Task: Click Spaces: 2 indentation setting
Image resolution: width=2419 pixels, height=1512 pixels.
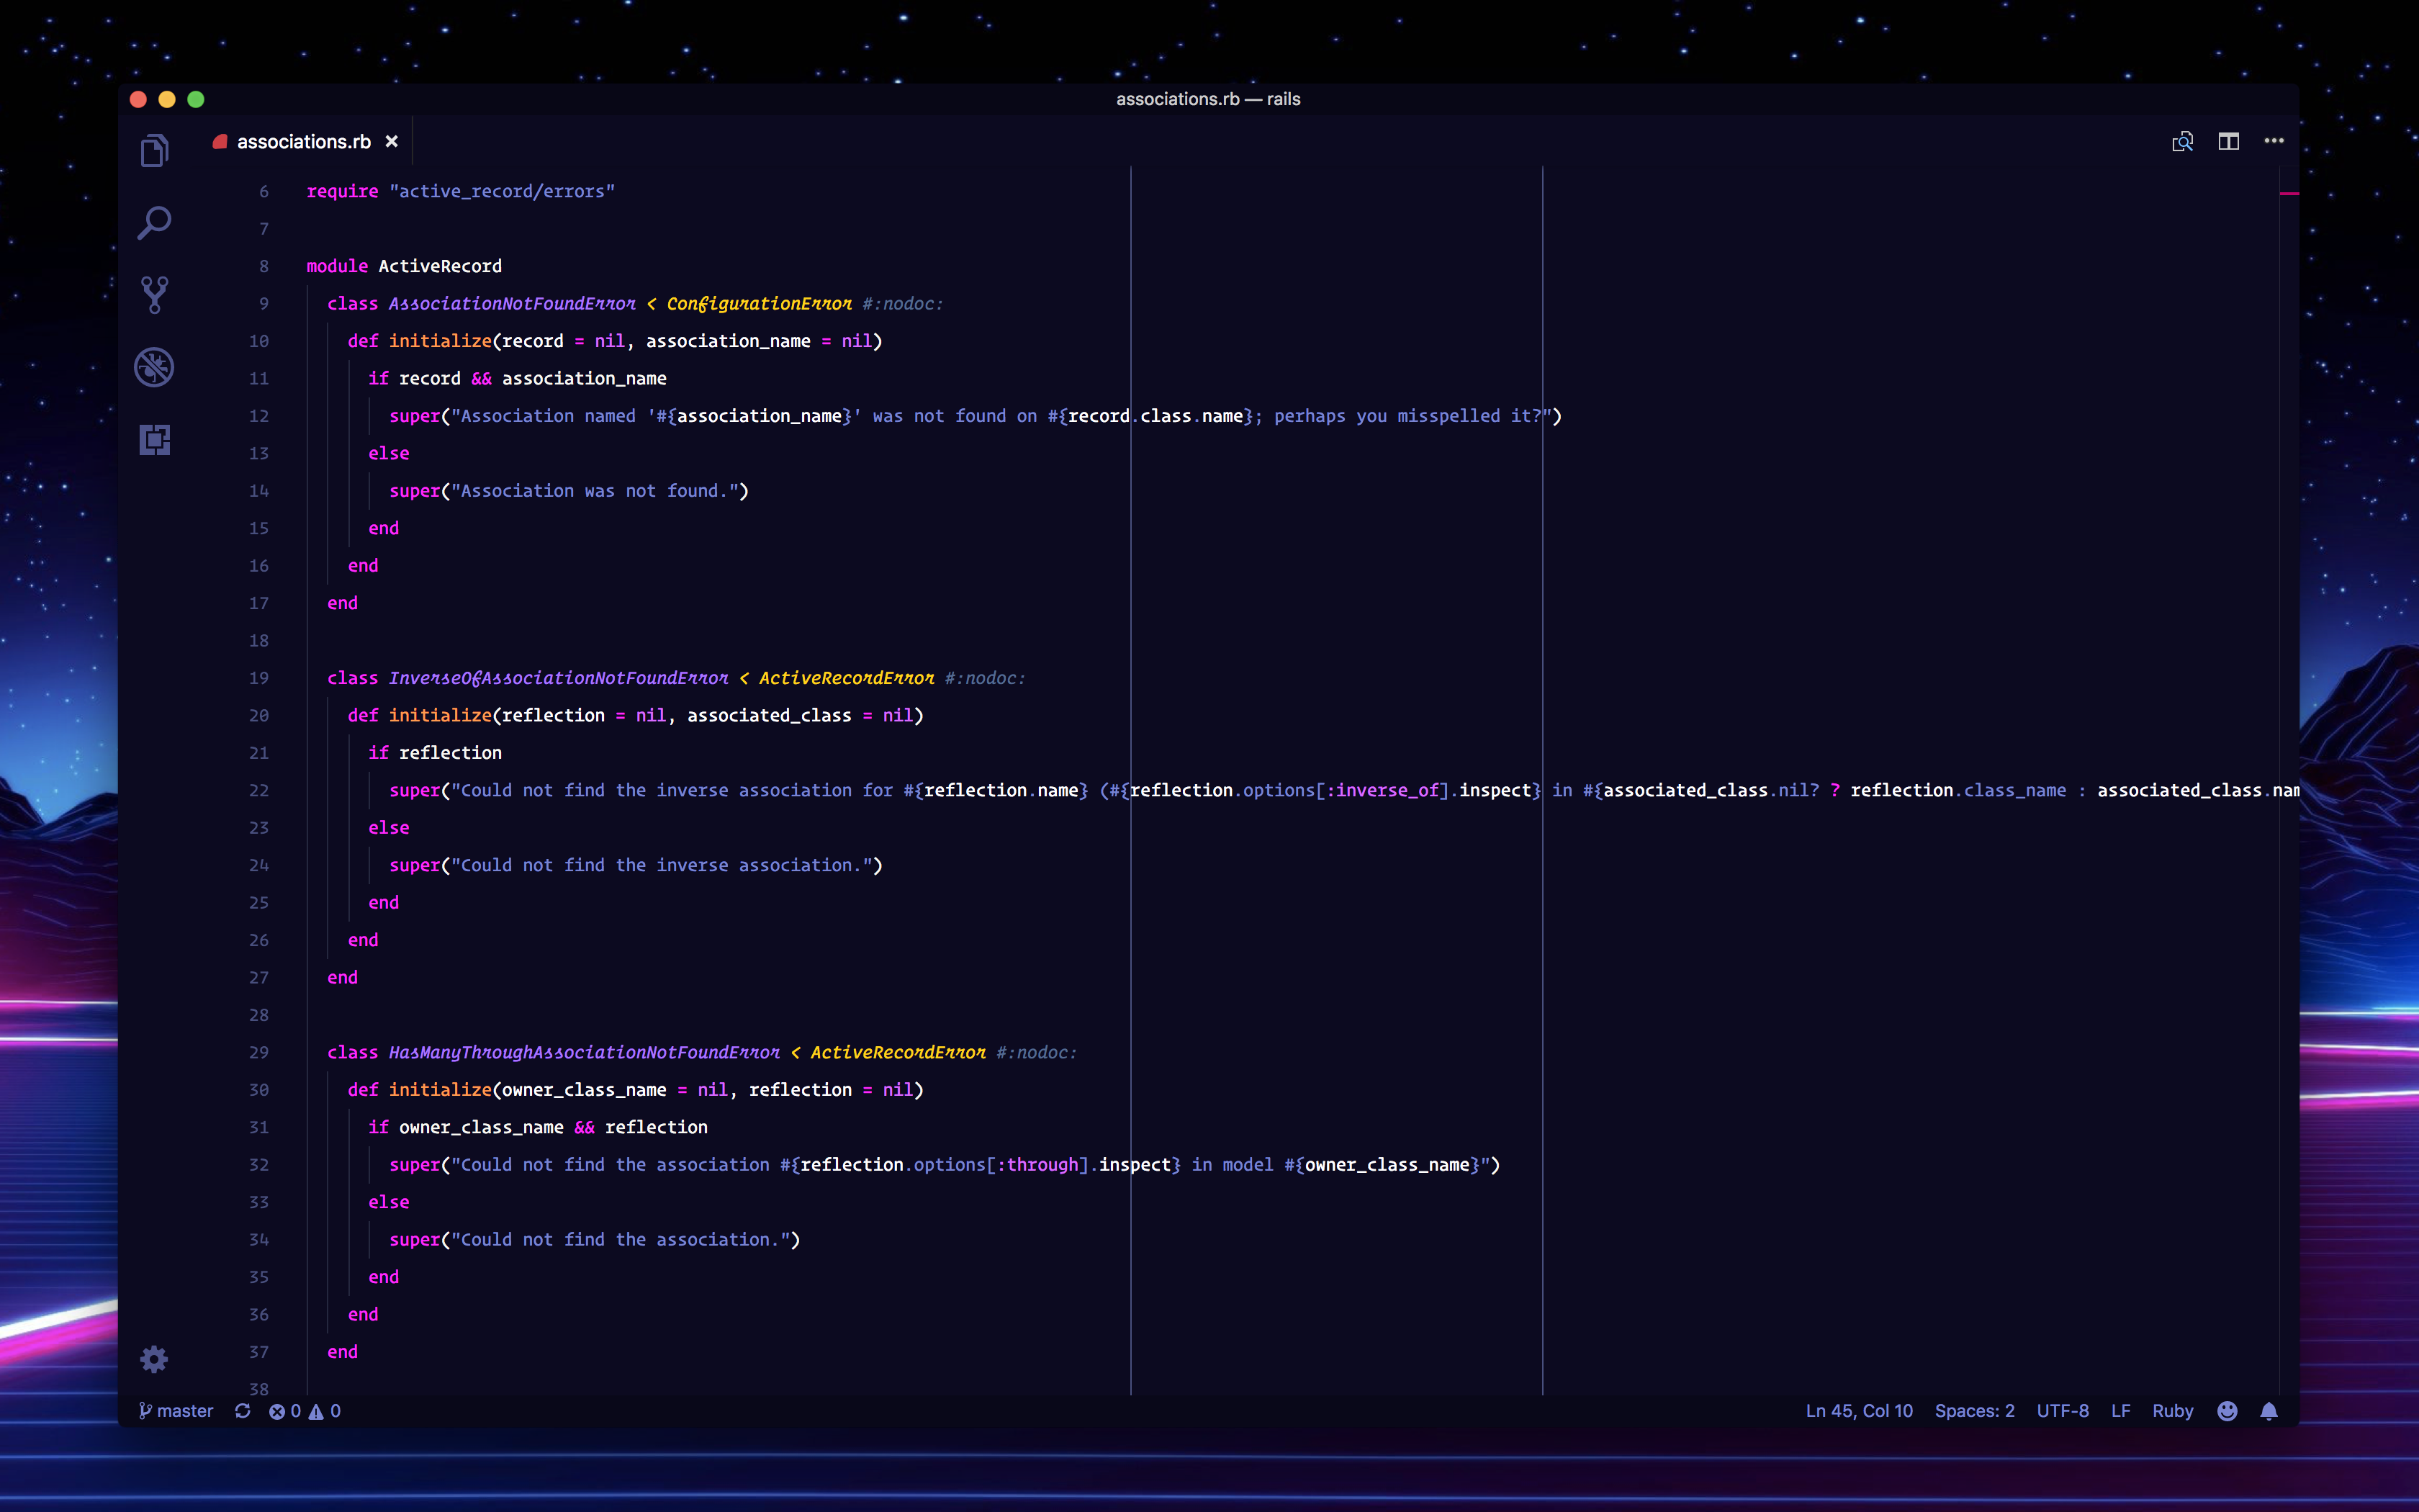Action: tap(1974, 1411)
